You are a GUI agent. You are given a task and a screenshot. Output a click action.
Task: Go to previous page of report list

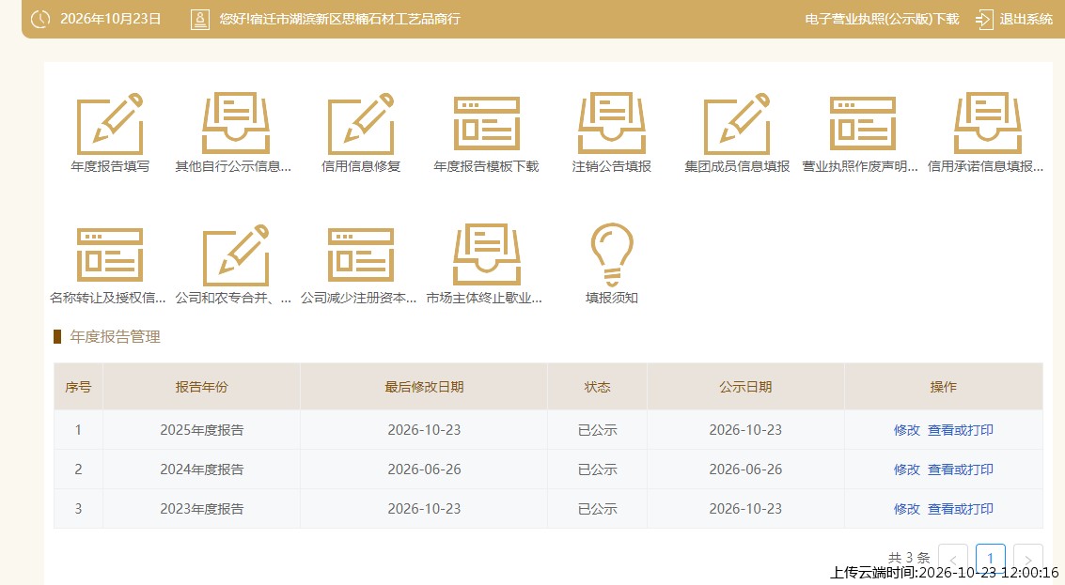[x=953, y=560]
